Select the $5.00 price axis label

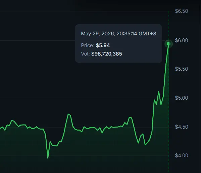(x=182, y=98)
